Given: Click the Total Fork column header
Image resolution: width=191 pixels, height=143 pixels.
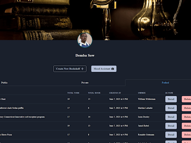Looking at the screenshot, I should [73, 93].
